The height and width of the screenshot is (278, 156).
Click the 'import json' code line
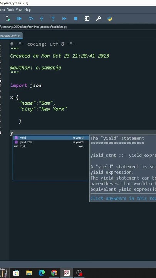point(26,85)
